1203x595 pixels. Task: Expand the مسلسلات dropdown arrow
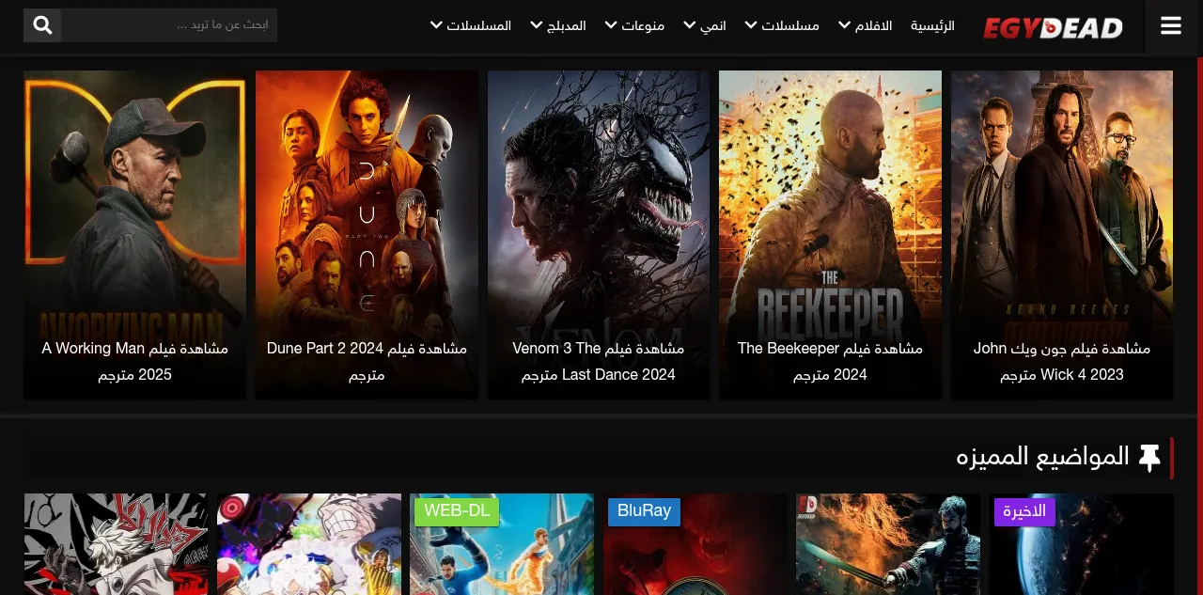coord(752,25)
